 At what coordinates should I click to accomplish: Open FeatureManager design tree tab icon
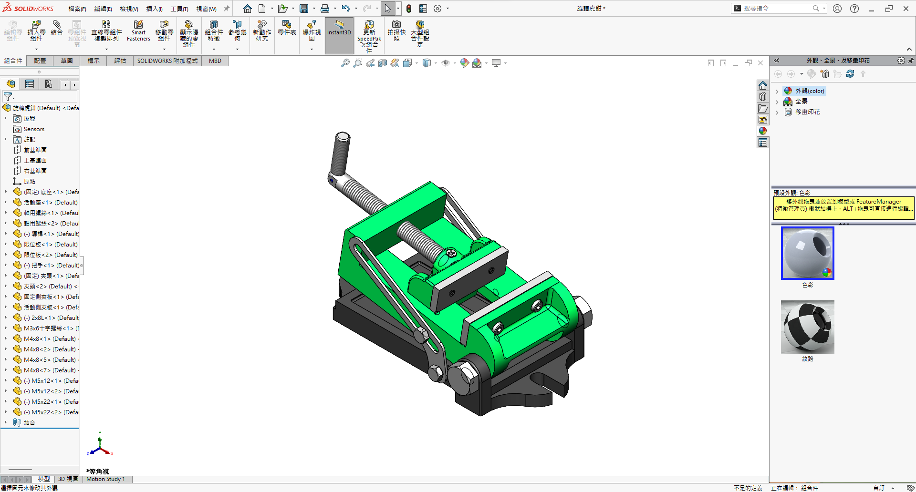(x=10, y=84)
